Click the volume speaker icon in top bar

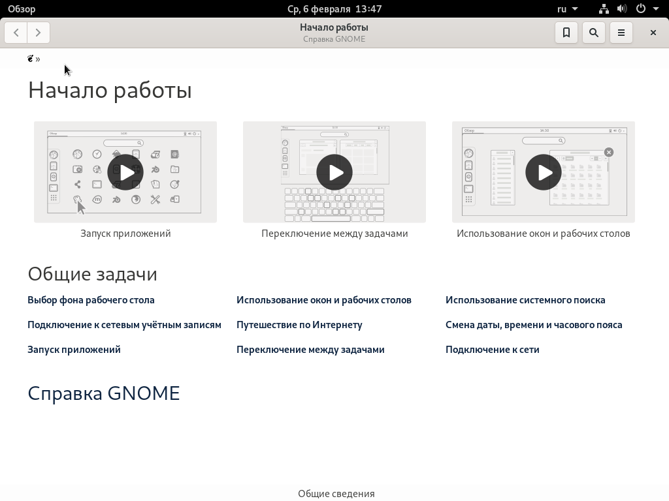tap(622, 9)
